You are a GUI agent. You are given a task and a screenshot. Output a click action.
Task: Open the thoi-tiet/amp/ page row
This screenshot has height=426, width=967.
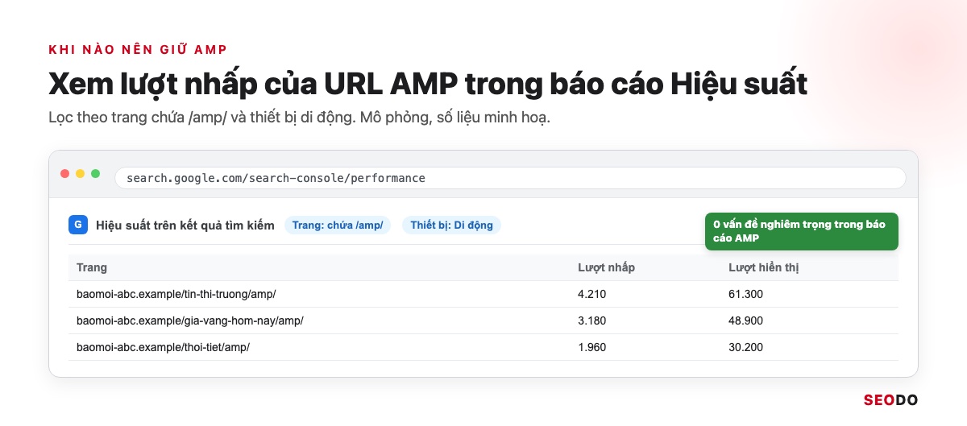click(x=483, y=347)
